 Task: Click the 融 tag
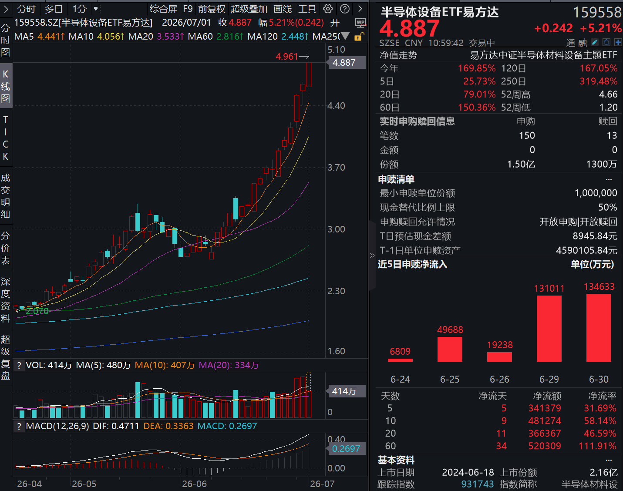pos(583,43)
